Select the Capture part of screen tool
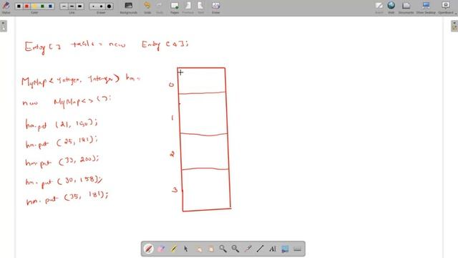Viewport: 458px width, 258px height. pyautogui.click(x=285, y=249)
